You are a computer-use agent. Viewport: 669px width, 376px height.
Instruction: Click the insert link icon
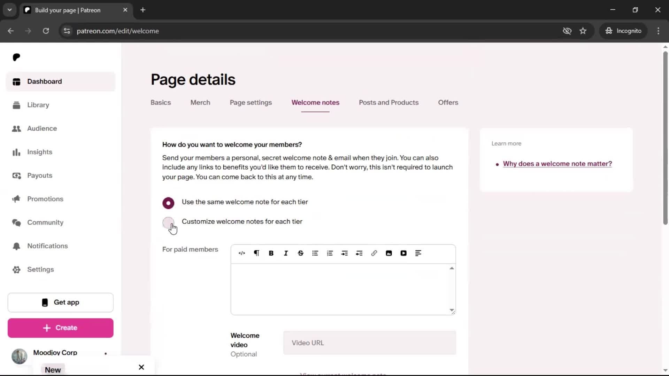(374, 253)
